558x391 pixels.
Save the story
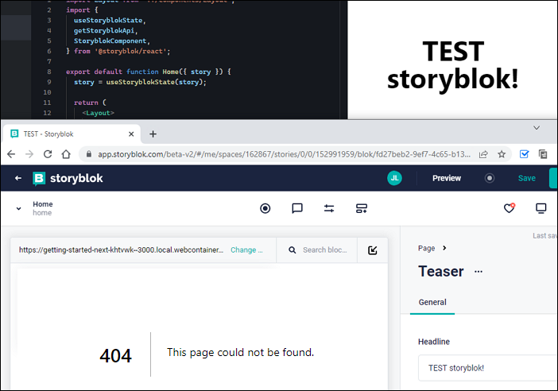527,178
